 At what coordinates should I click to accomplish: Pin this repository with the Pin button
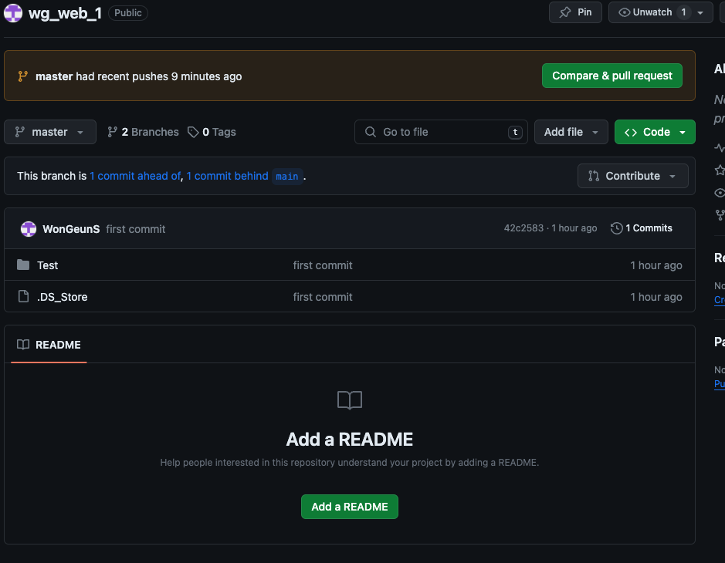tap(575, 12)
